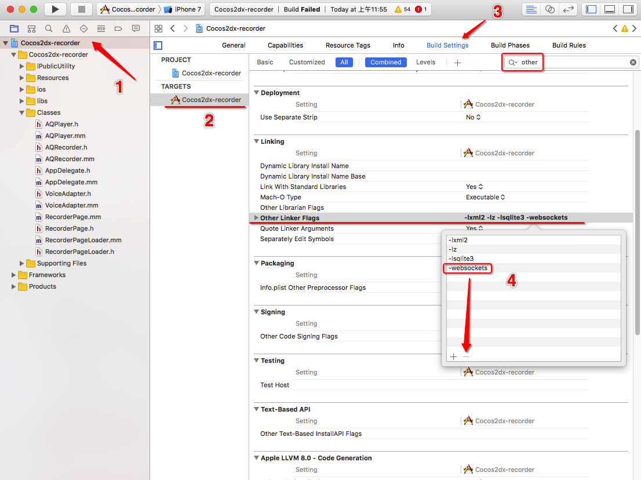Show the Standard editor
Screen dimensions: 641x480
(531, 9)
